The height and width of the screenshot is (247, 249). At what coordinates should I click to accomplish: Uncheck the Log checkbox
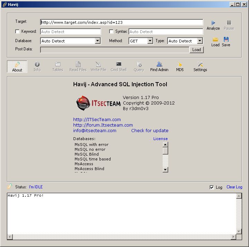(212, 187)
